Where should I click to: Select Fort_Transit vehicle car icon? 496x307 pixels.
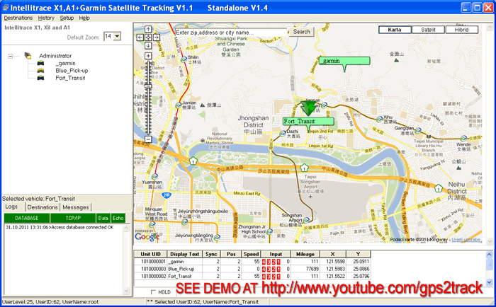pyautogui.click(x=40, y=78)
